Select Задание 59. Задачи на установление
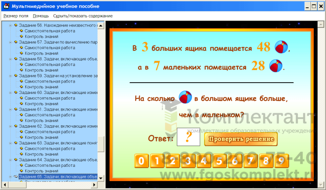Image resolution: width=326 pixels, height=190 pixels. point(58,76)
